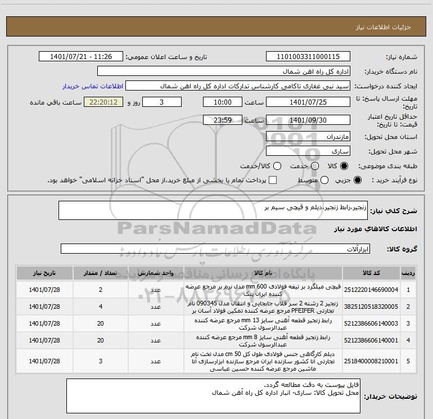The height and width of the screenshot is (419, 433).
Task: Click the دیلم کارگاهی item name
Action: click(x=263, y=361)
